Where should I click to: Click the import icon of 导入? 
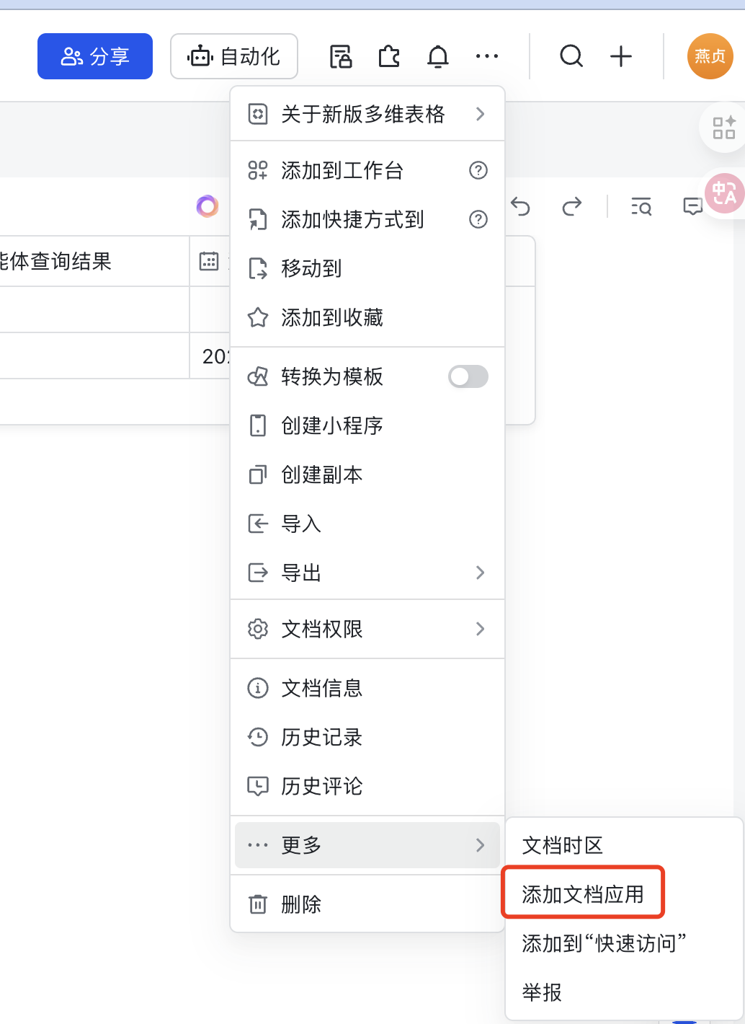tap(258, 524)
